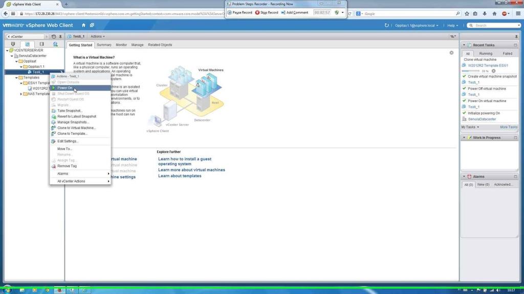This screenshot has height=294, width=524.
Task: Show Running tasks tab
Action: [x=486, y=53]
